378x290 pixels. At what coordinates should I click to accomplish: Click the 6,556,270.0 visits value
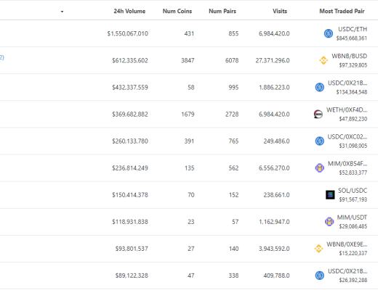(274, 168)
